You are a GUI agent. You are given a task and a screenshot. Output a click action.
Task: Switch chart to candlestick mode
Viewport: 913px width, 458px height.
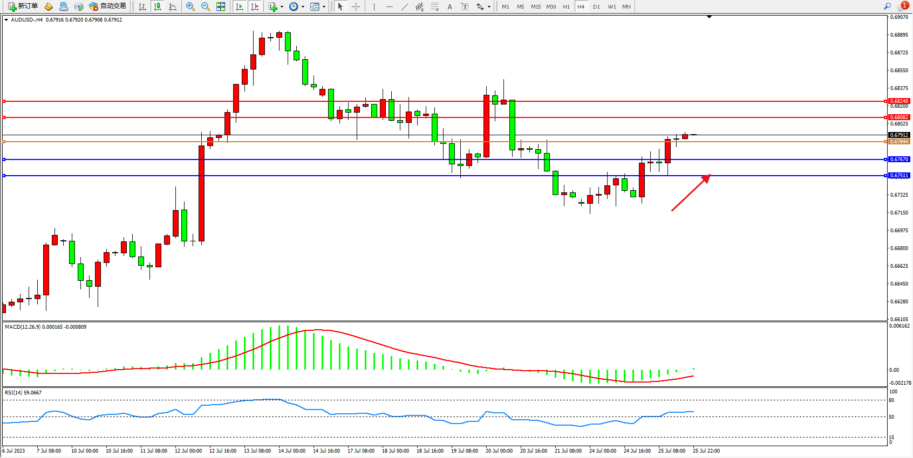click(x=158, y=6)
